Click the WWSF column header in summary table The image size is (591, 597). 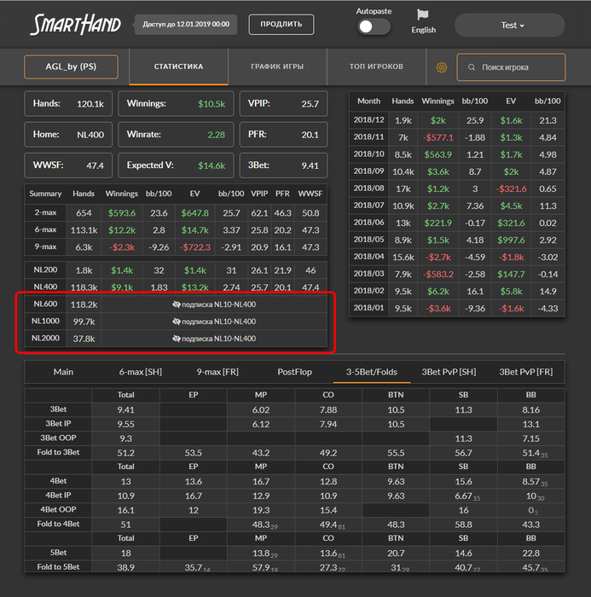pos(310,194)
